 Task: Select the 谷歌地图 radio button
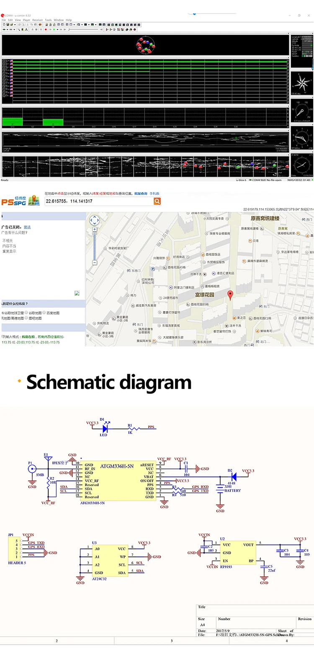coord(26,312)
